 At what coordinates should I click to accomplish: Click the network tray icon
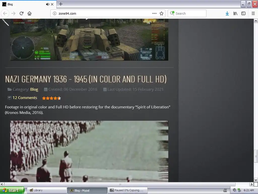click(x=239, y=190)
